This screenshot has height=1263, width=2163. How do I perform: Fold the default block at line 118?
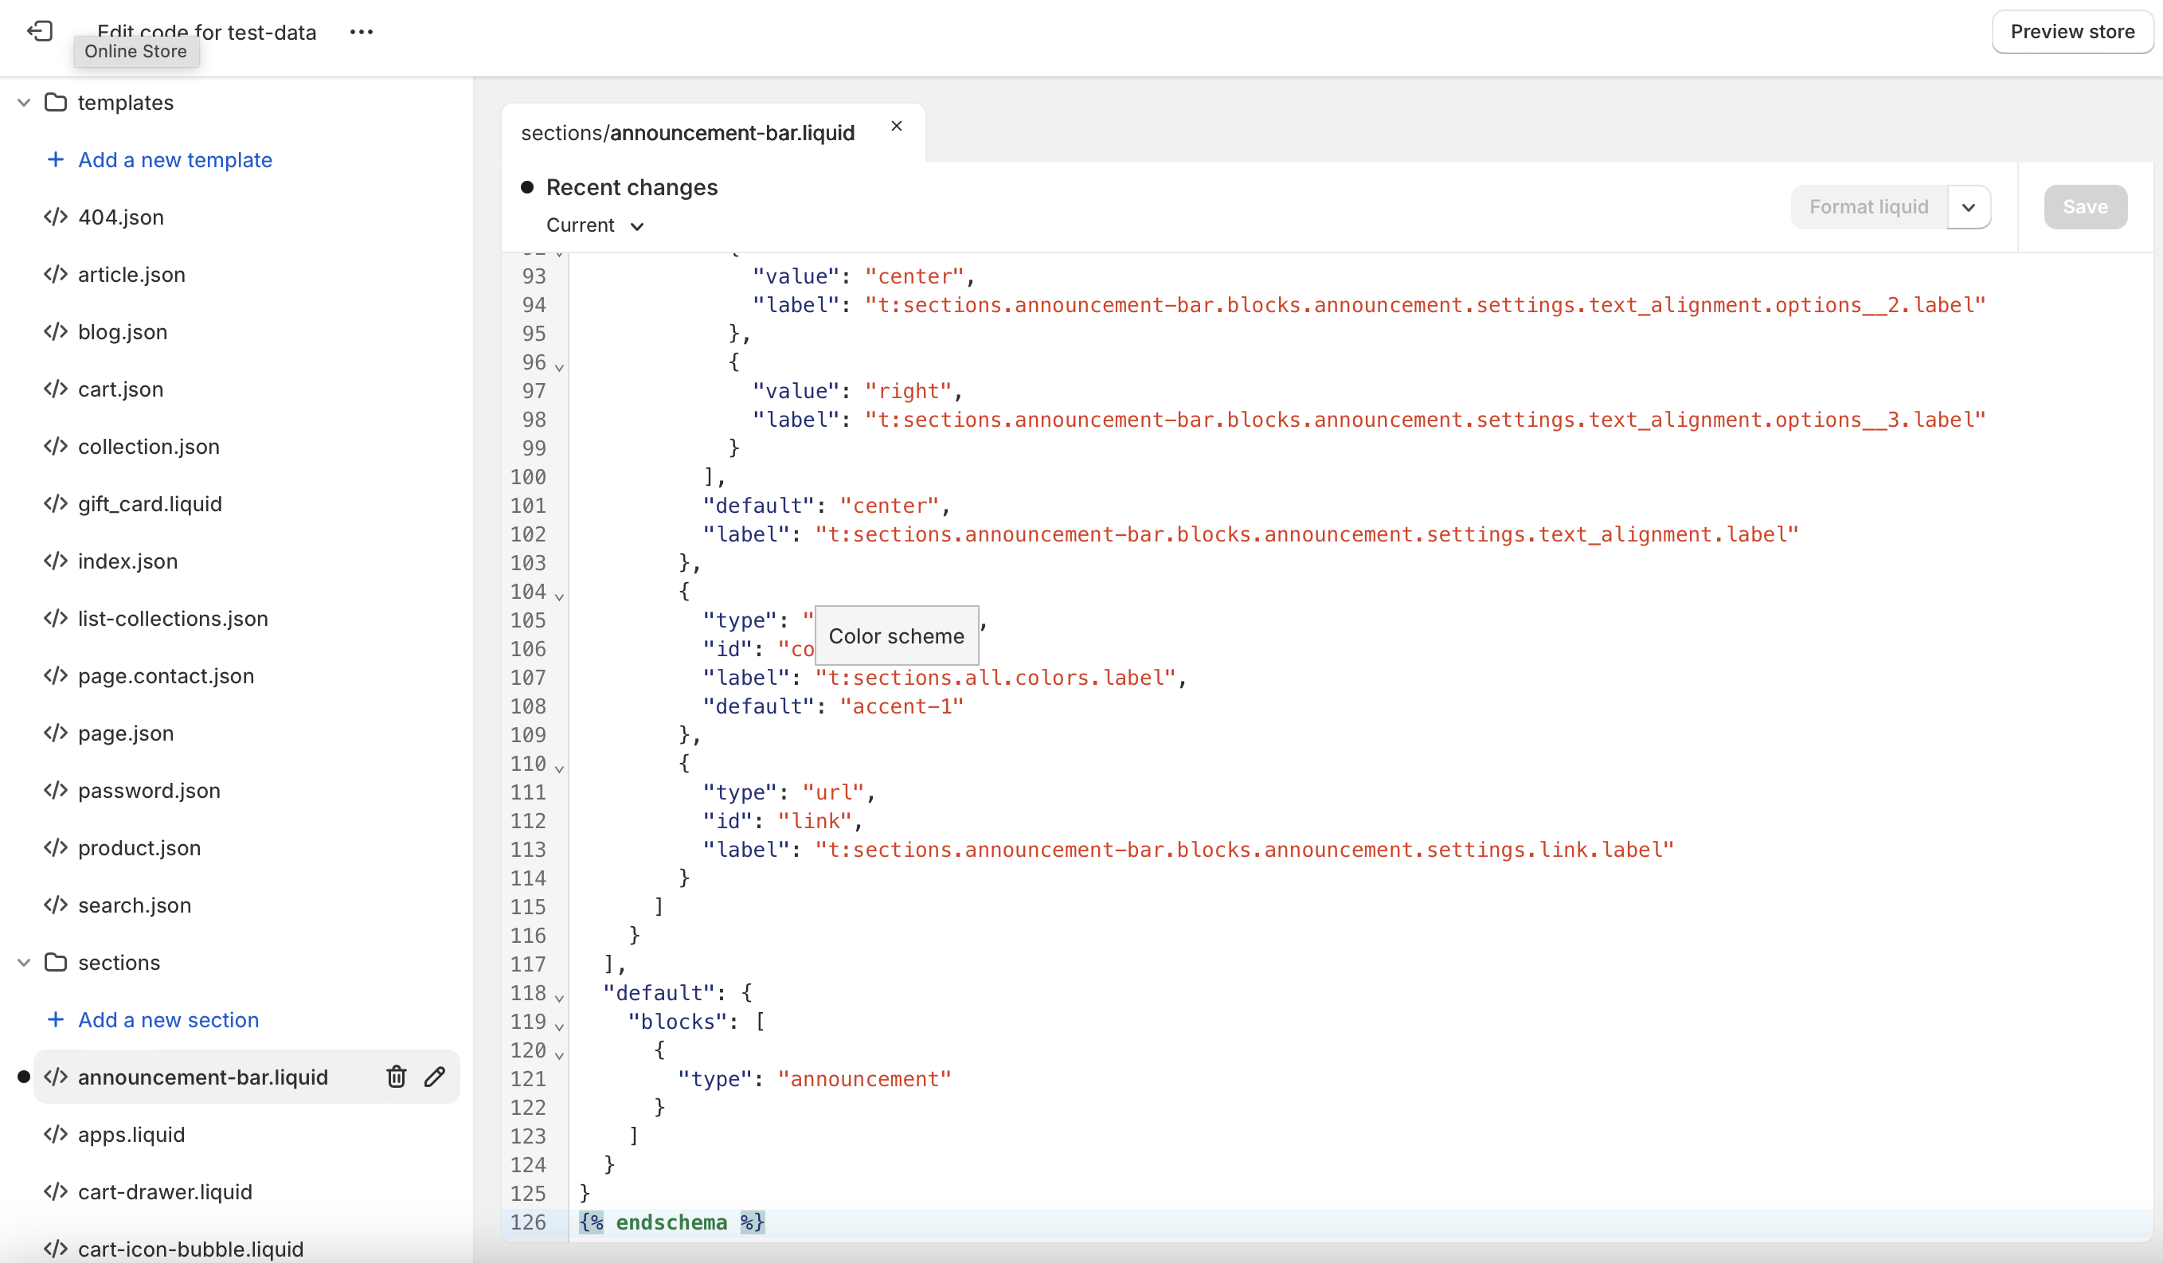pos(560,996)
